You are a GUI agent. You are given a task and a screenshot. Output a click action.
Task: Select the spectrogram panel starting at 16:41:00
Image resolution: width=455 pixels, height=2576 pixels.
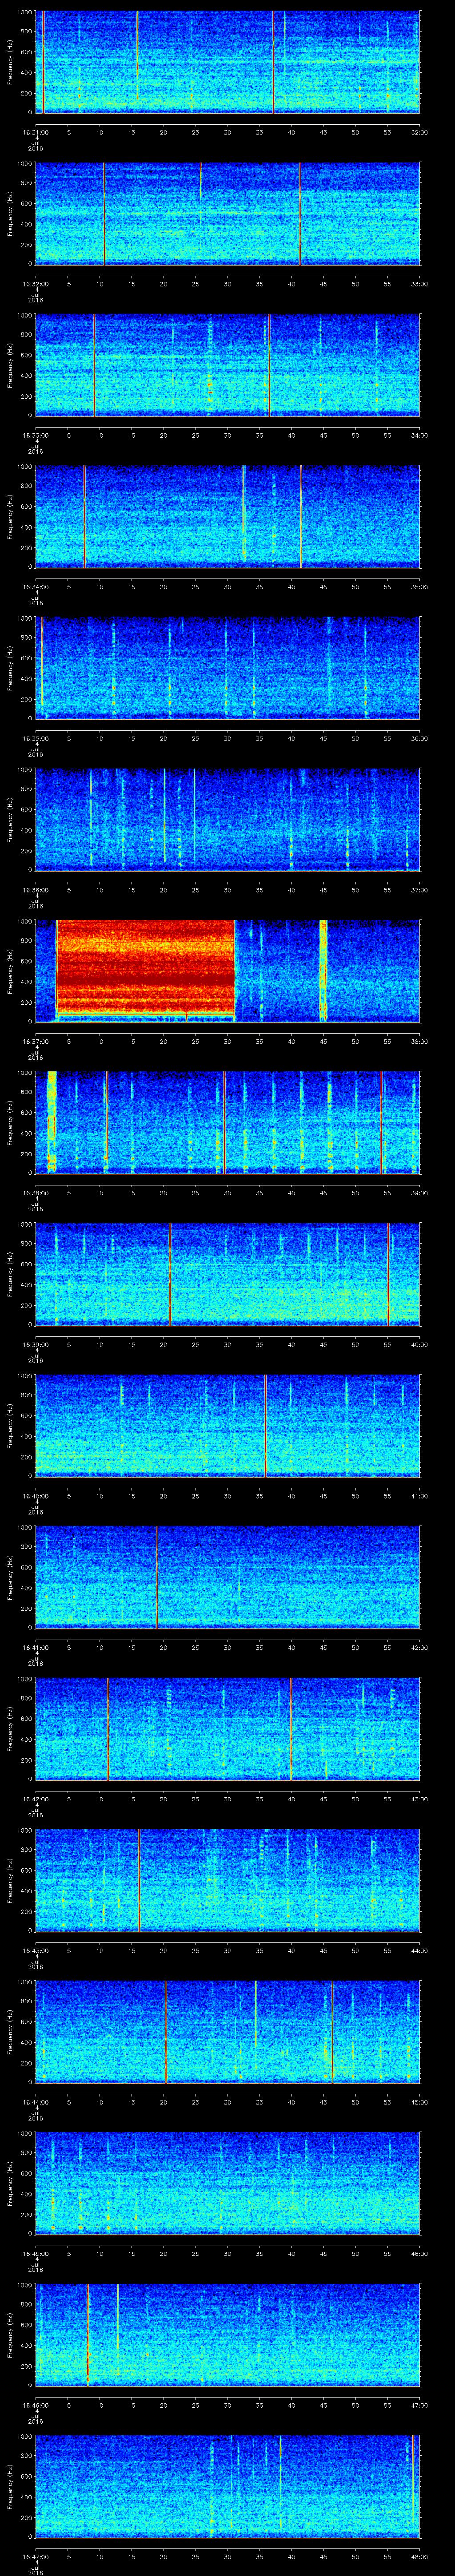click(228, 1577)
